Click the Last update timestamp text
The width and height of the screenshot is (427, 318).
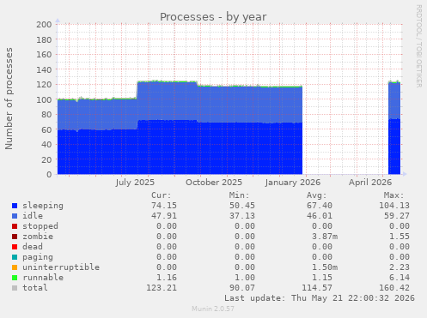tap(320, 298)
